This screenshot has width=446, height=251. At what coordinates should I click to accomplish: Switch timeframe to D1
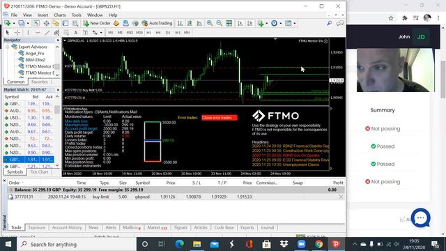(168, 33)
